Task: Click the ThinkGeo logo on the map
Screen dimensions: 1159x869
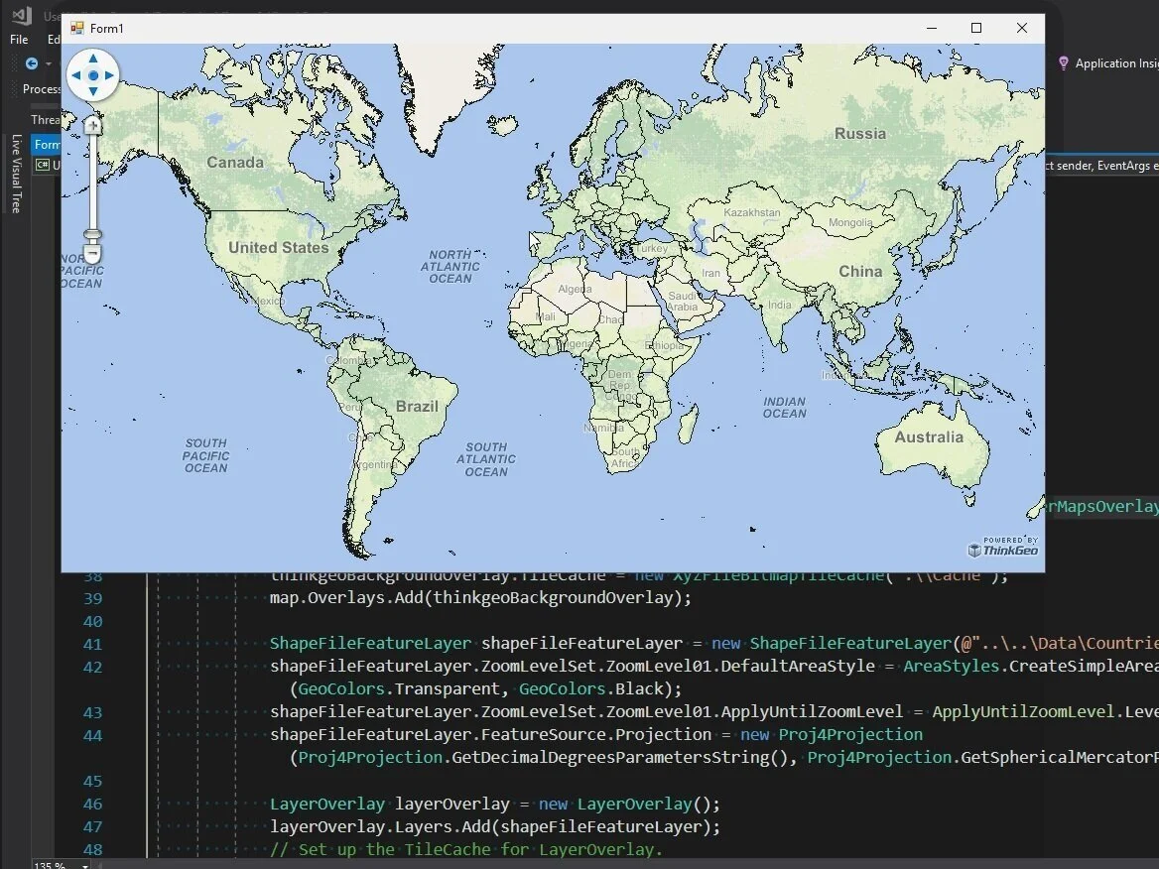Action: point(1003,547)
